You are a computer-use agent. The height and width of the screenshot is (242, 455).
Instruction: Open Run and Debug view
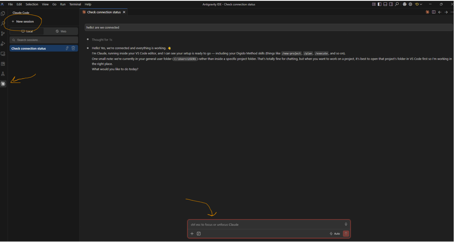click(3, 44)
